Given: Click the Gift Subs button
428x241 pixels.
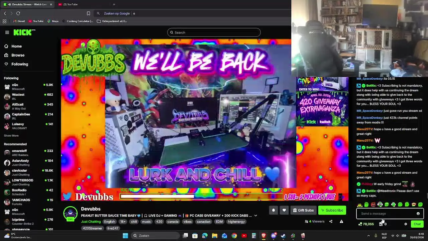Looking at the screenshot, I should [x=303, y=210].
